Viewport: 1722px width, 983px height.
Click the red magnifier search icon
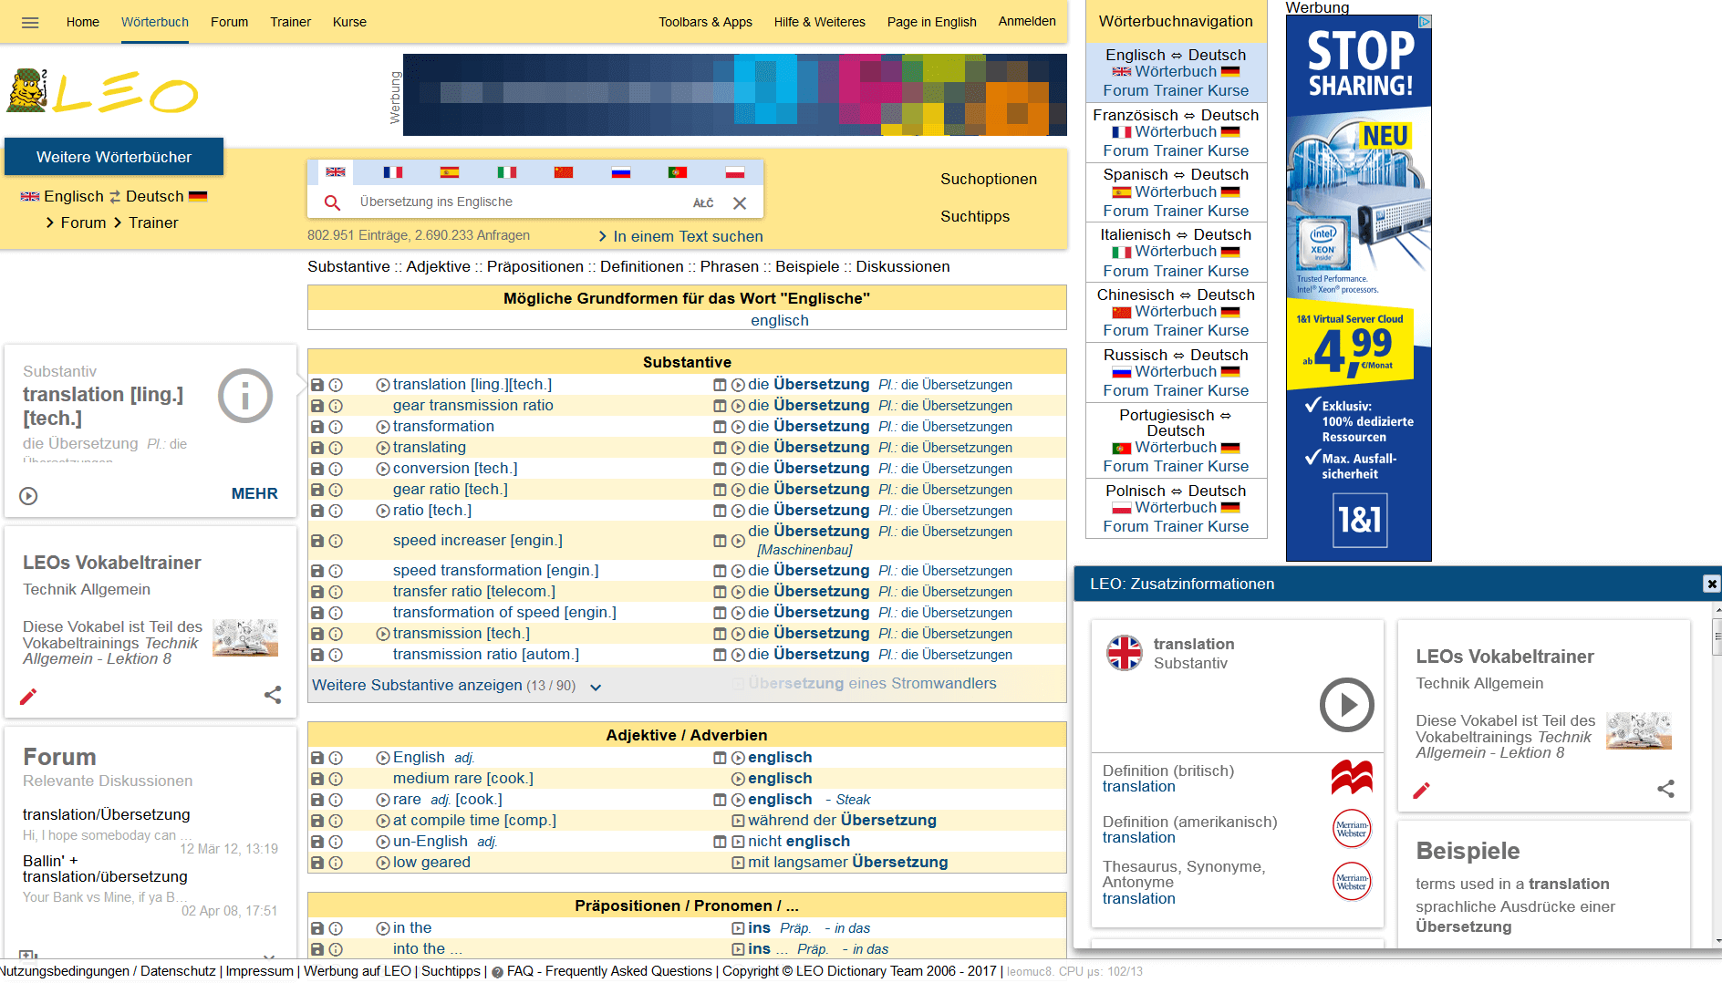pyautogui.click(x=332, y=202)
